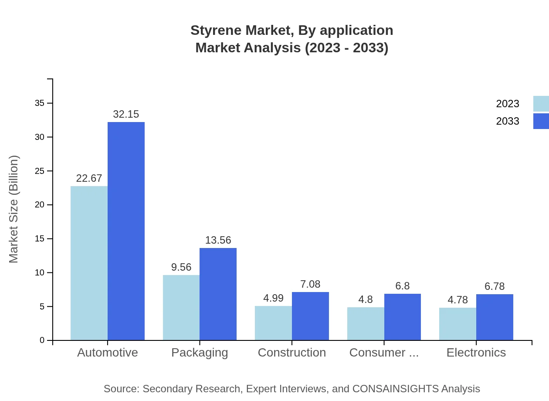
Task: Toggle the 2023 series via its legend entry
Action: point(508,104)
